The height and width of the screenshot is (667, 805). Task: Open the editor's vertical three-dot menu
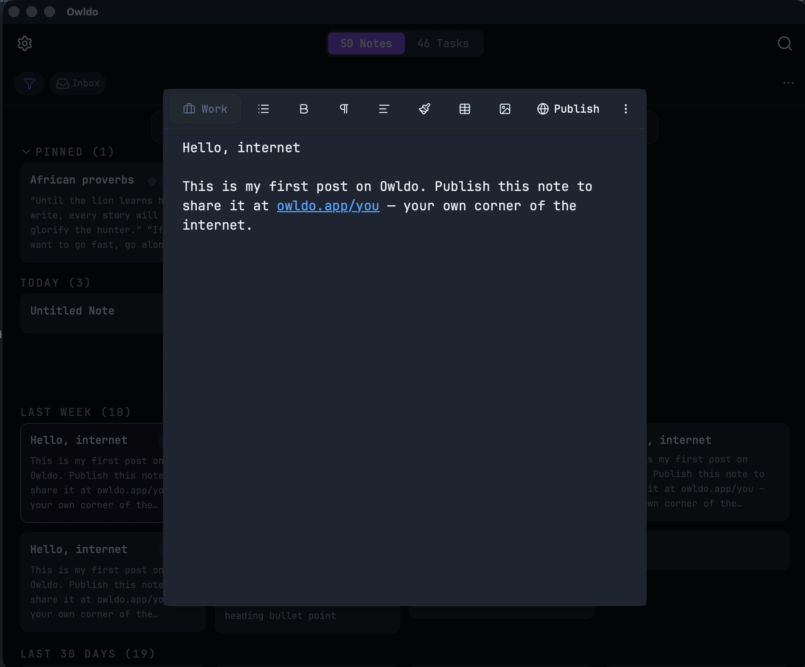(626, 109)
